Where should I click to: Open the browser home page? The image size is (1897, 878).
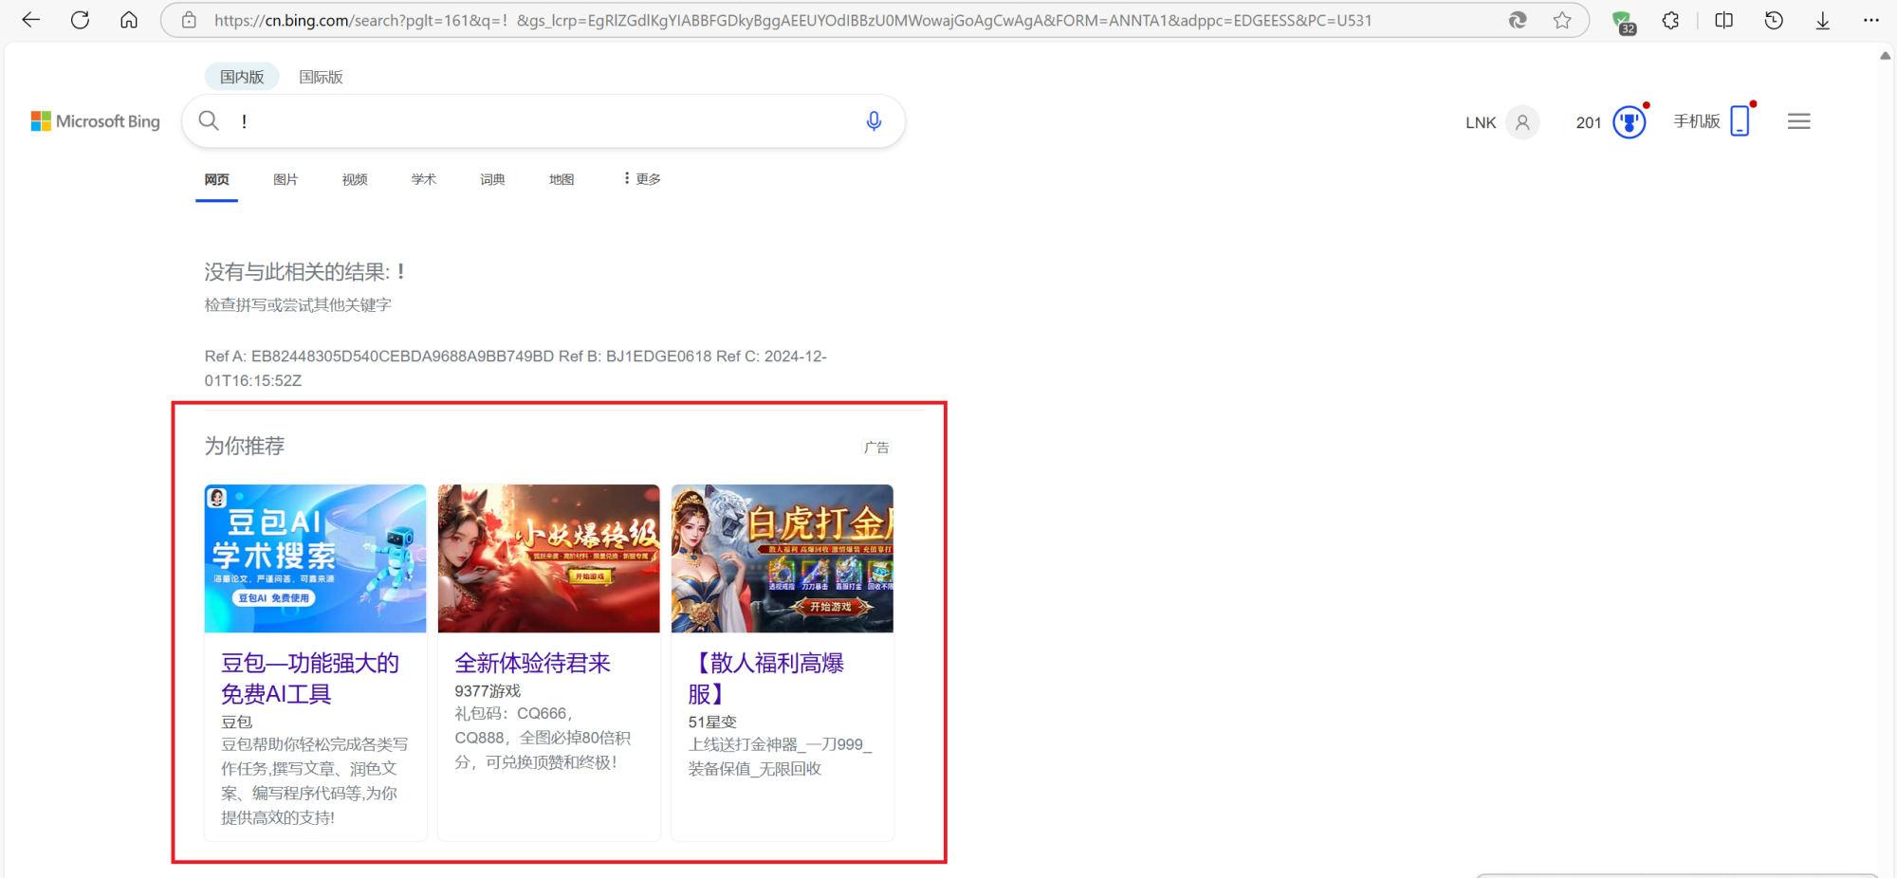point(129,20)
